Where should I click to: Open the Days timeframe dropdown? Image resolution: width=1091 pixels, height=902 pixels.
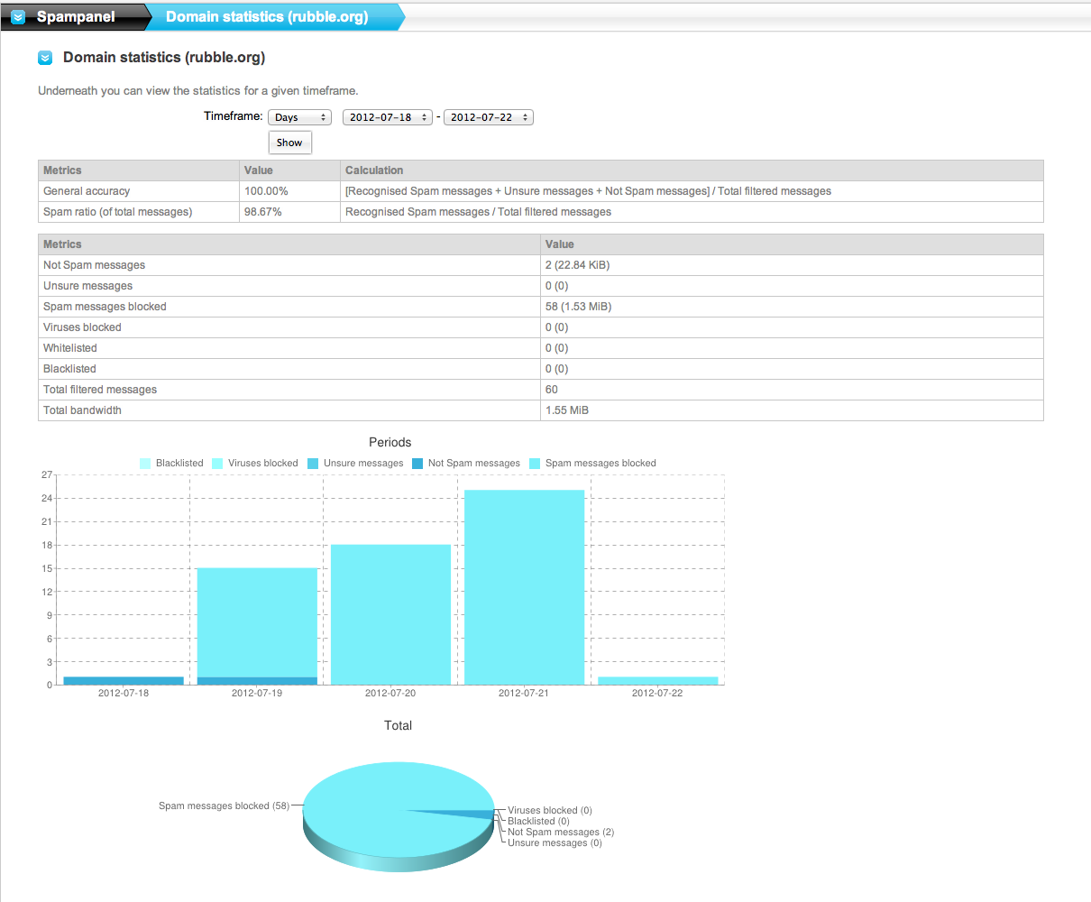[299, 117]
